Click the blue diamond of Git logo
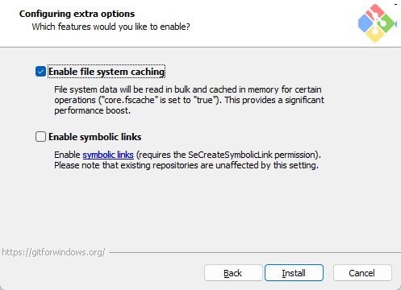The height and width of the screenshot is (290, 401). pyautogui.click(x=365, y=23)
